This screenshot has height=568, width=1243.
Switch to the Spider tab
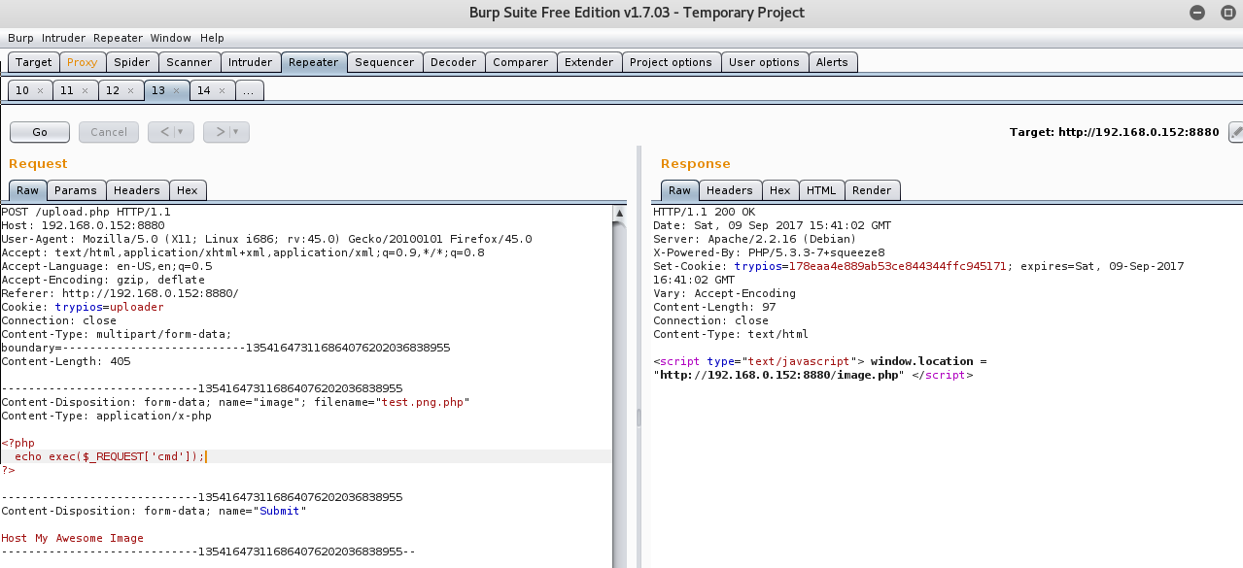(132, 62)
